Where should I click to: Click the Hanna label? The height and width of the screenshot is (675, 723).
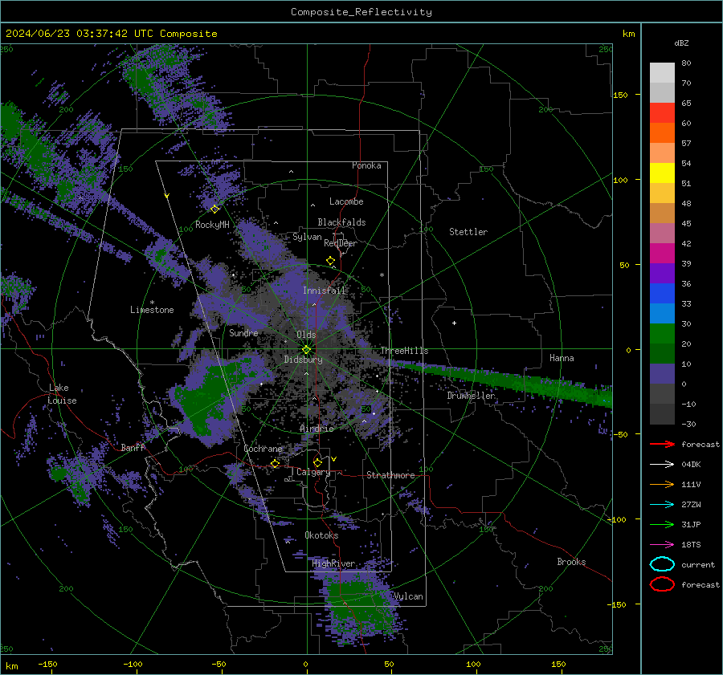coord(562,358)
